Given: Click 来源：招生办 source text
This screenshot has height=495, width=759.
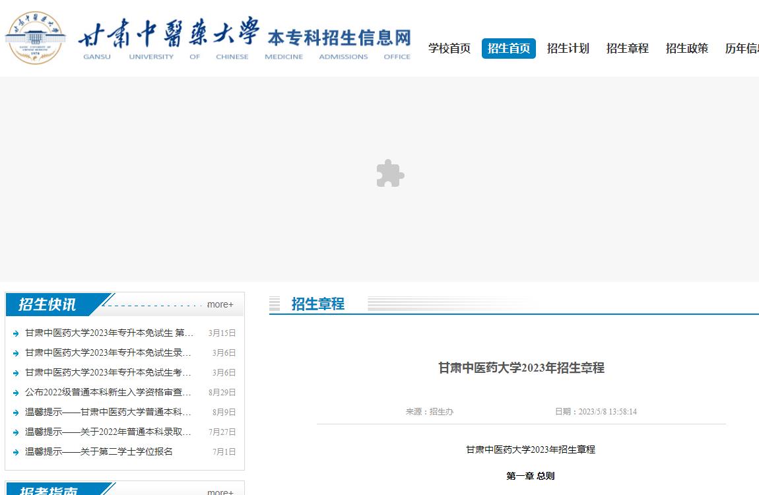Looking at the screenshot, I should (x=430, y=412).
